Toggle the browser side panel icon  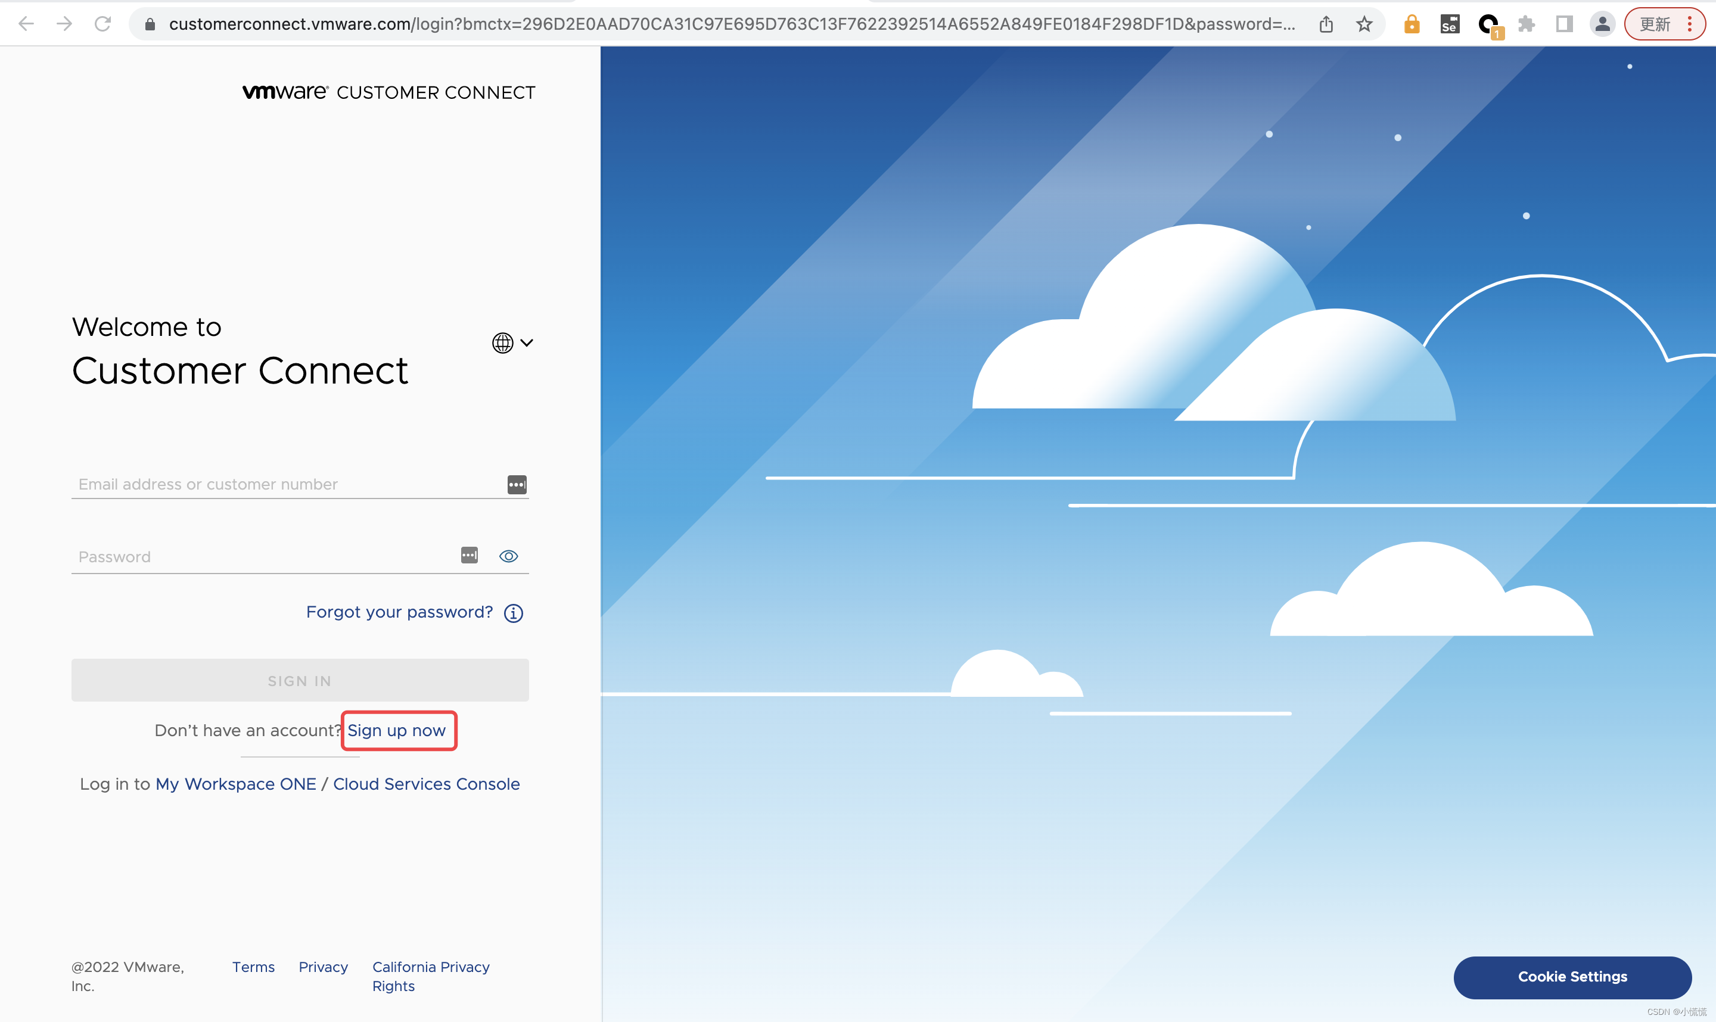click(x=1563, y=24)
